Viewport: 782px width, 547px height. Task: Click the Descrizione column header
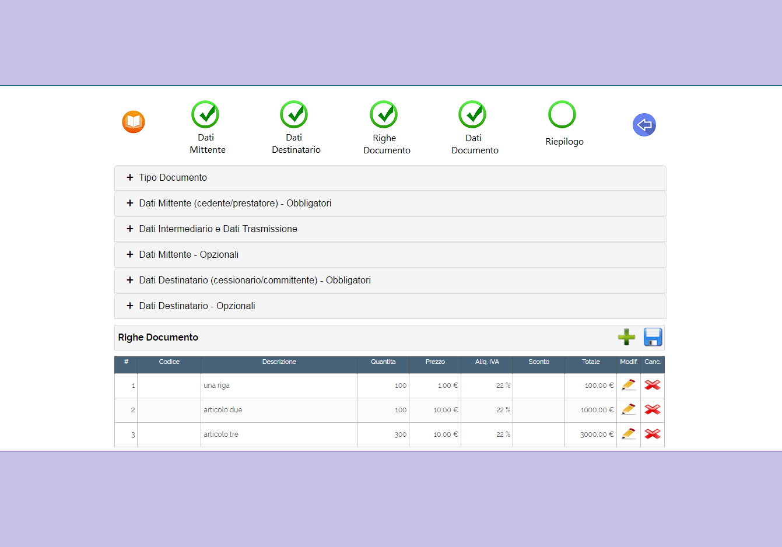279,364
